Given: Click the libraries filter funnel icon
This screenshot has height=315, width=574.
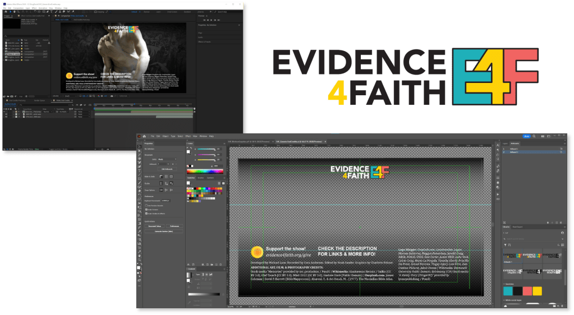Looking at the screenshot, I should [x=505, y=245].
